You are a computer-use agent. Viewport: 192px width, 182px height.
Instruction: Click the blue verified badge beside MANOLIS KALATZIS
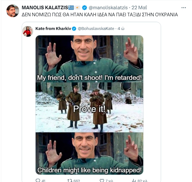pyautogui.click(x=85, y=8)
